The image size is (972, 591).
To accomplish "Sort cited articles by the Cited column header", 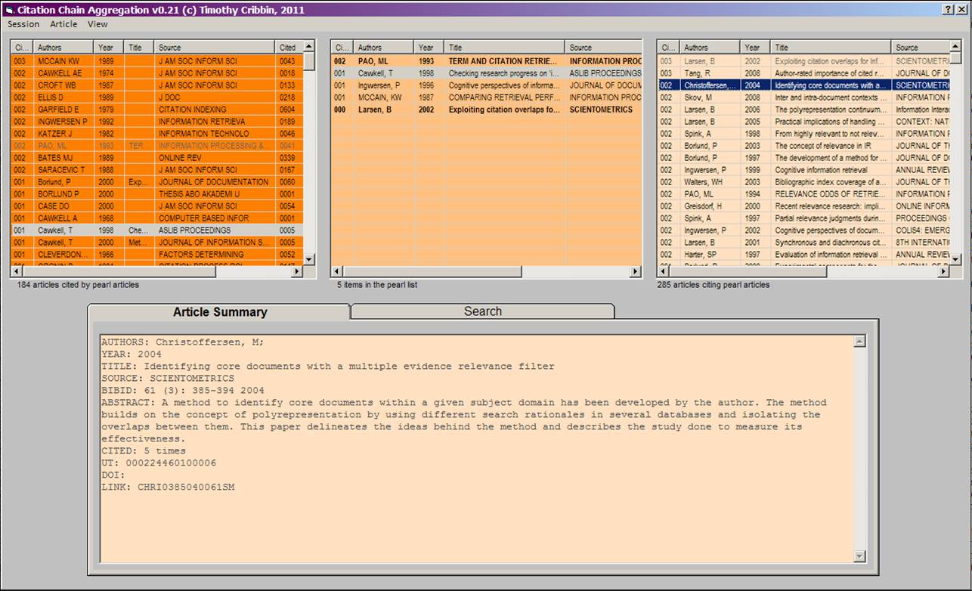I will pyautogui.click(x=288, y=48).
